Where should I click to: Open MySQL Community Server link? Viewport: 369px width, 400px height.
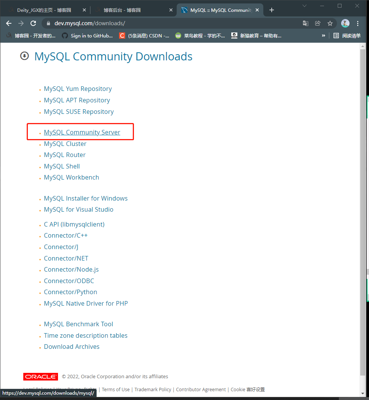point(82,132)
